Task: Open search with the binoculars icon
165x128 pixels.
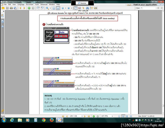Action: tap(87, 8)
